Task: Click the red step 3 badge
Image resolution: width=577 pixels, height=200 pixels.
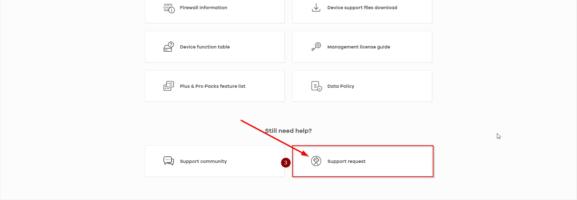Action: pyautogui.click(x=286, y=163)
